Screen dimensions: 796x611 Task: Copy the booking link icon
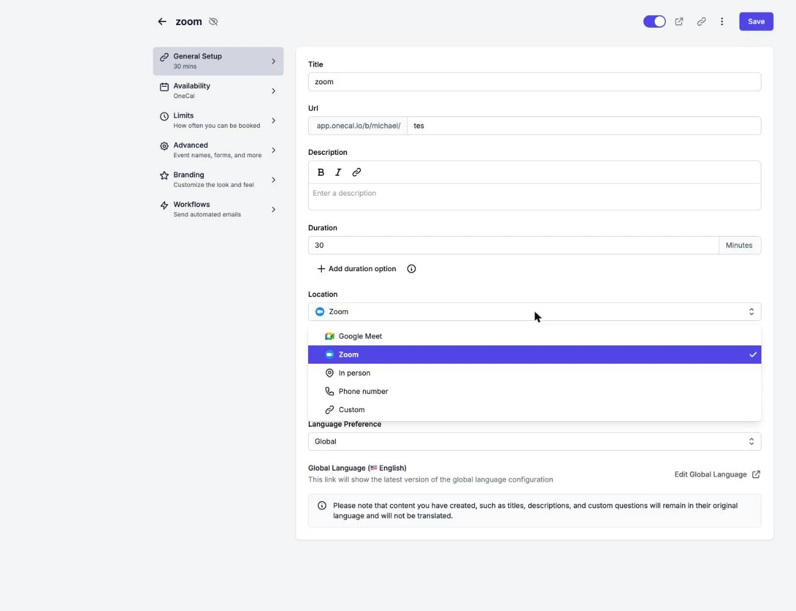click(701, 21)
